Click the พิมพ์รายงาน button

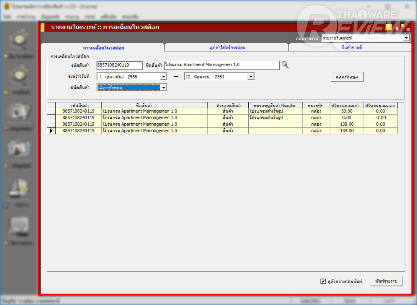(386, 281)
